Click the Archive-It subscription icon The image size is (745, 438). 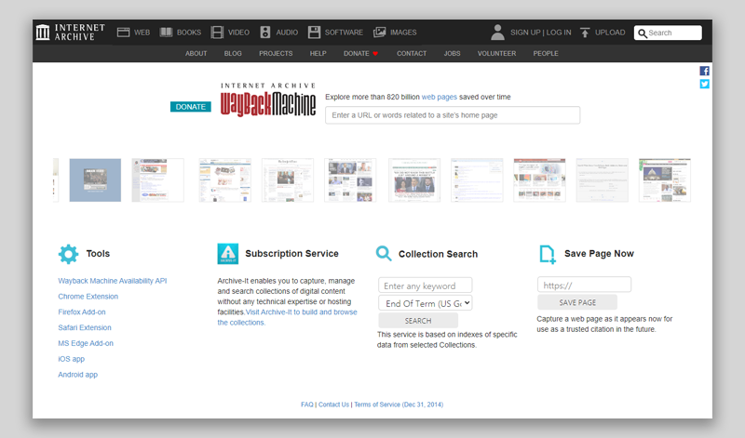(x=227, y=254)
